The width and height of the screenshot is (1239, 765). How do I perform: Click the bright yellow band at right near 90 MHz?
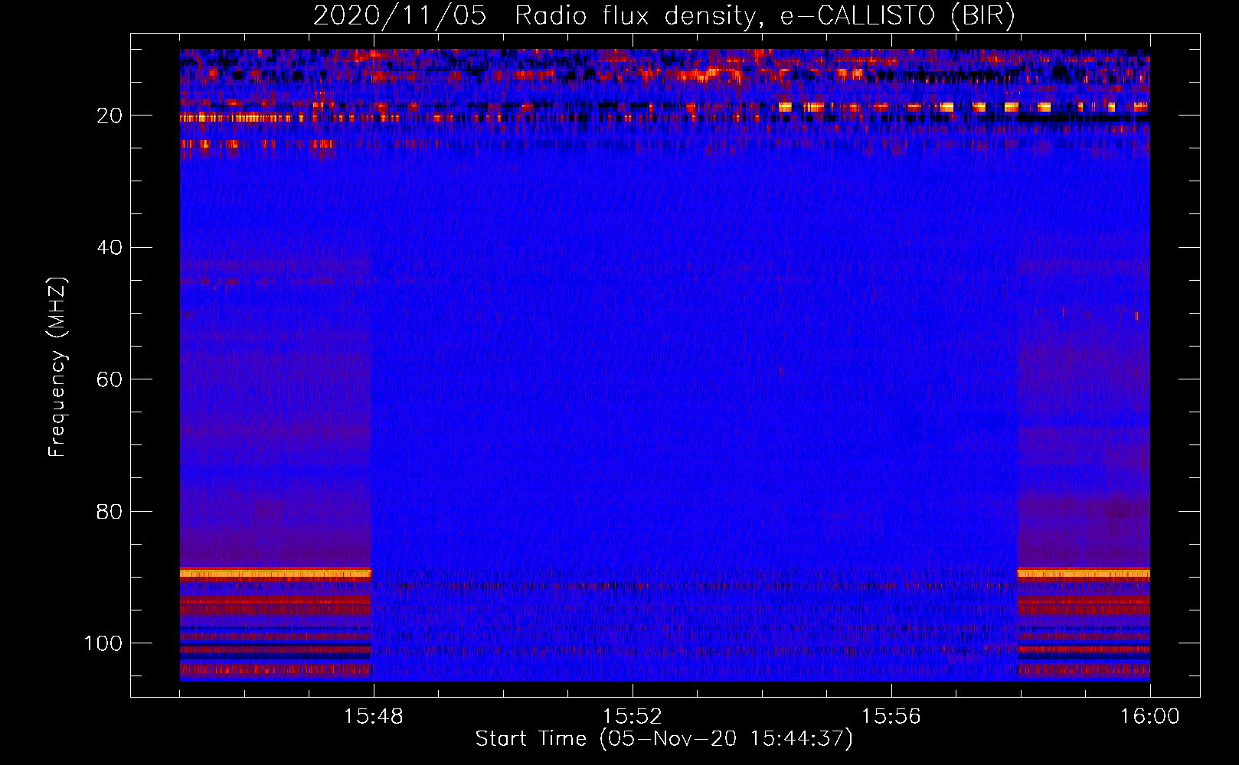coord(1083,573)
